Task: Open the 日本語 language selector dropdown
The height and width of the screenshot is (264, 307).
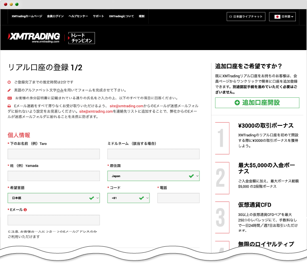Action: (282, 17)
